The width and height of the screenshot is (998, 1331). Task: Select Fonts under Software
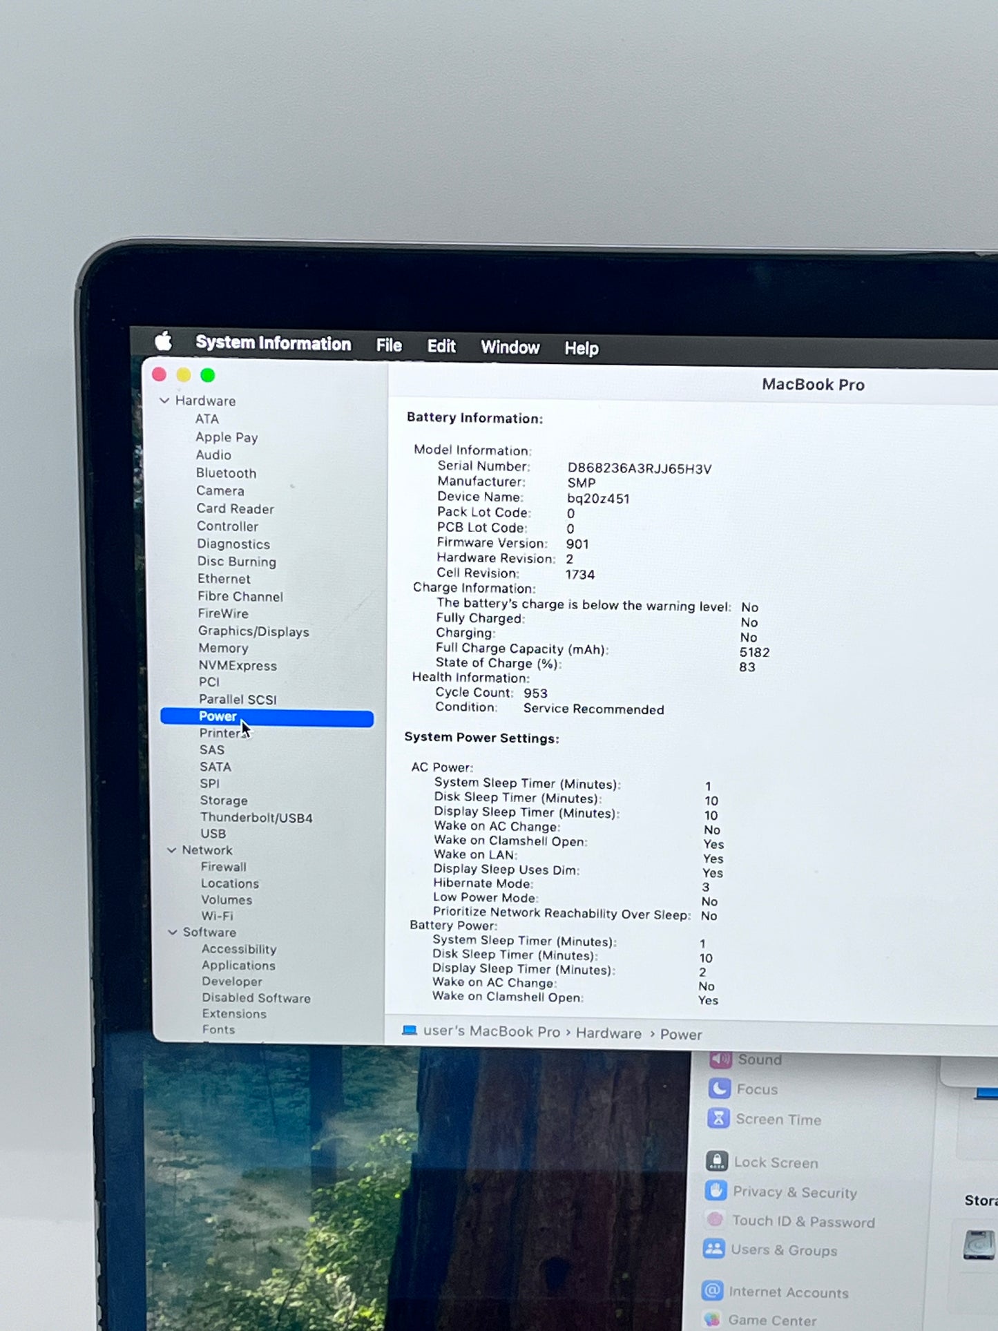point(219,1029)
